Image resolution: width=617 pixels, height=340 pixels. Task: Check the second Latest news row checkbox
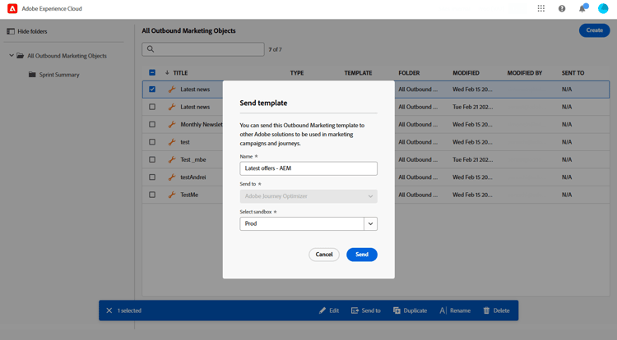pyautogui.click(x=152, y=107)
